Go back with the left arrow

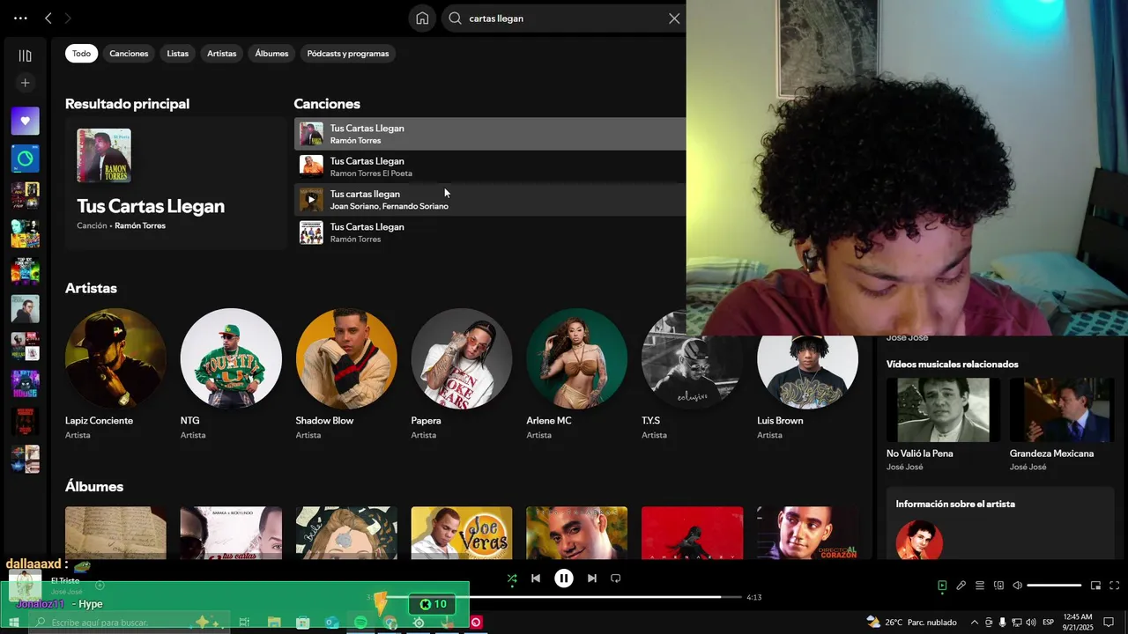pyautogui.click(x=48, y=18)
